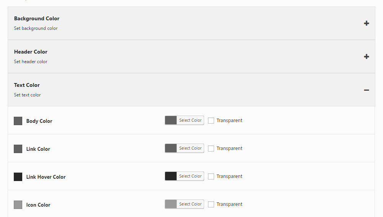Click the Link Color preview square icon
The height and width of the screenshot is (217, 383).
click(x=18, y=149)
